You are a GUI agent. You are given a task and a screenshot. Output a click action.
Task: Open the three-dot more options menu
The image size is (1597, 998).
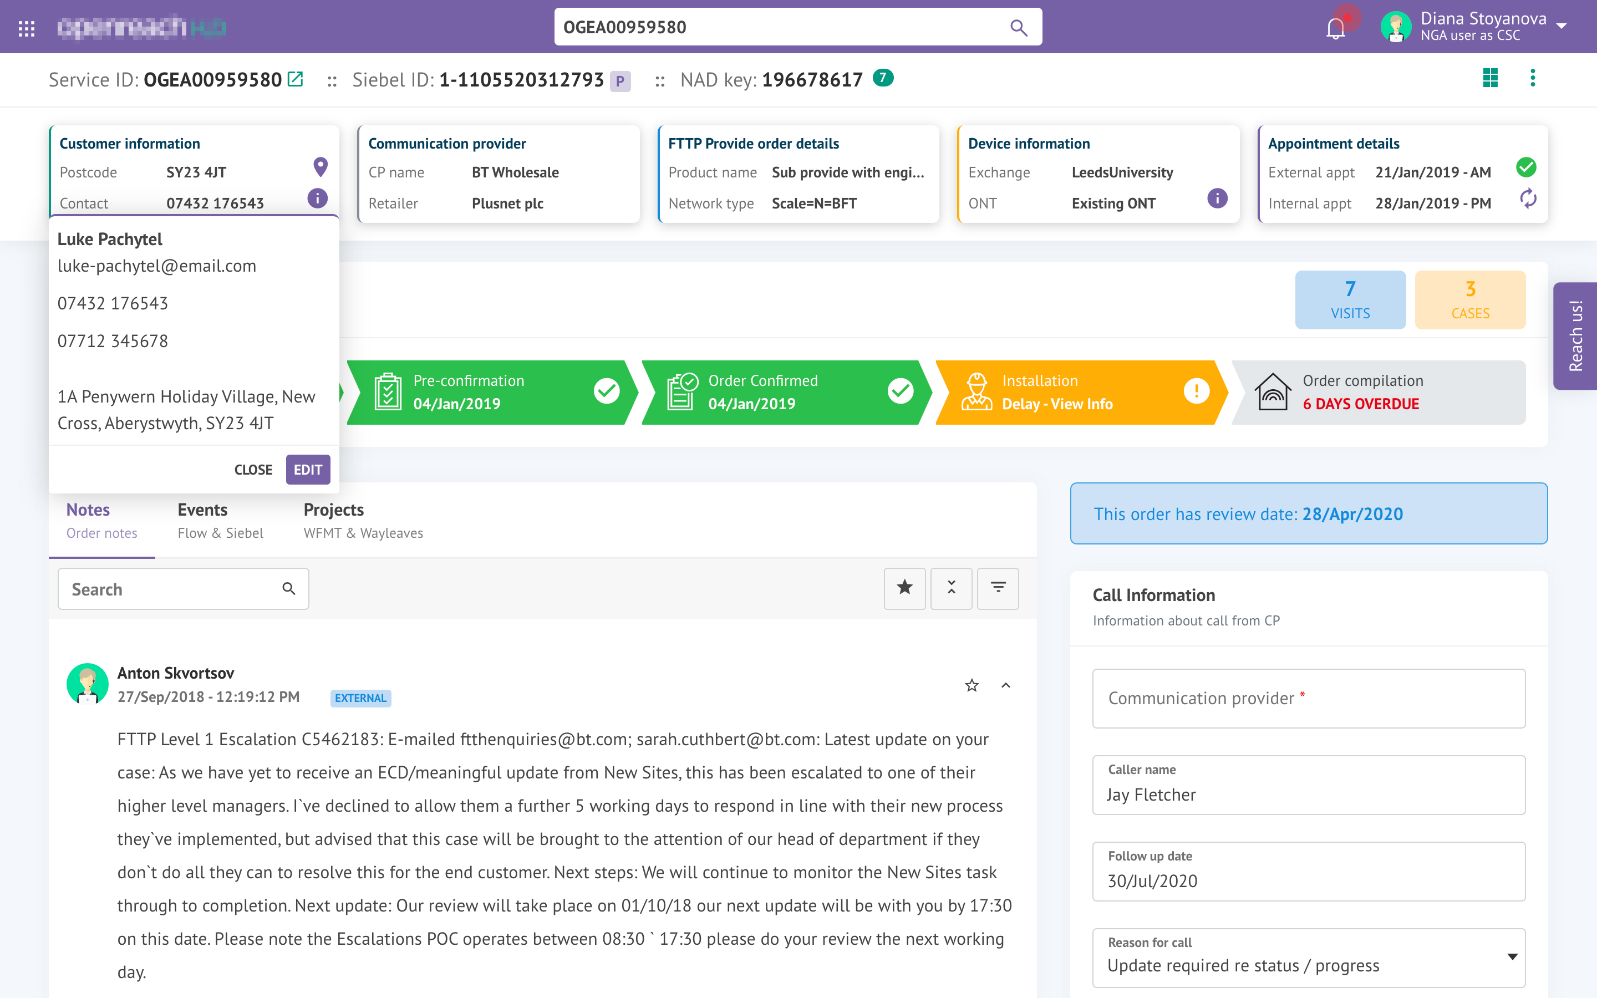pos(1532,78)
